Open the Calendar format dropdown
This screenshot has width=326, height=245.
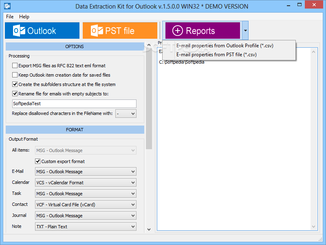point(86,183)
